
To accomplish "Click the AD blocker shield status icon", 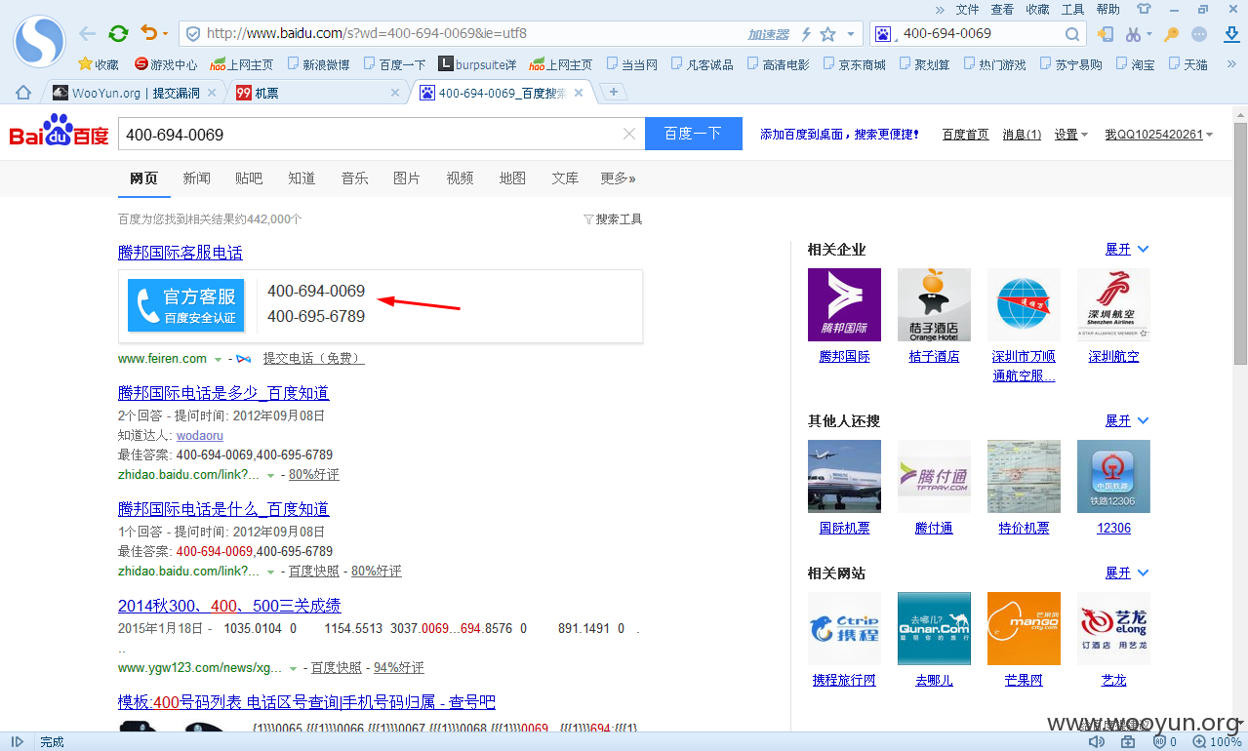I will (x=1159, y=741).
